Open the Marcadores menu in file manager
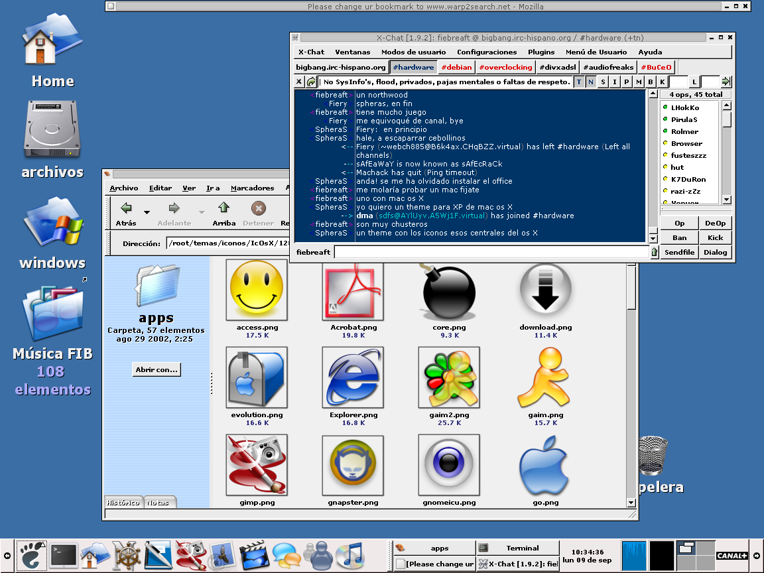The width and height of the screenshot is (764, 573). click(253, 188)
